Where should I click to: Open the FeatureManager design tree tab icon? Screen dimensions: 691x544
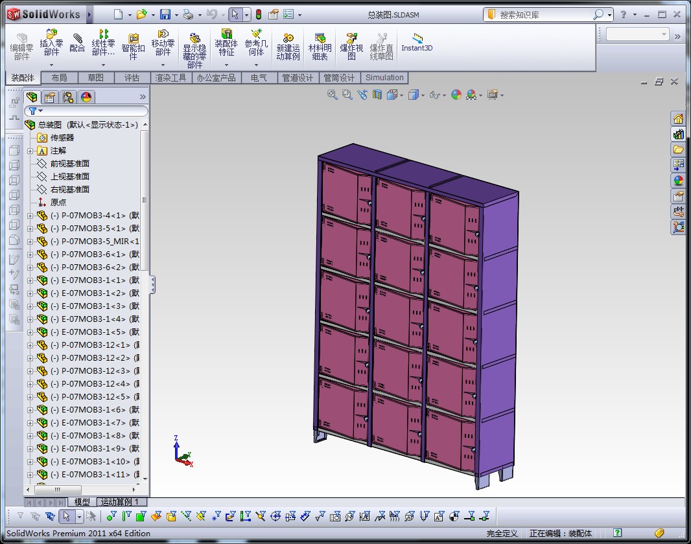point(32,97)
